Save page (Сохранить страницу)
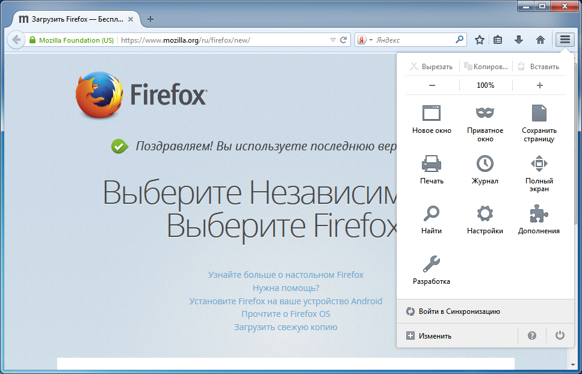 pyautogui.click(x=539, y=124)
